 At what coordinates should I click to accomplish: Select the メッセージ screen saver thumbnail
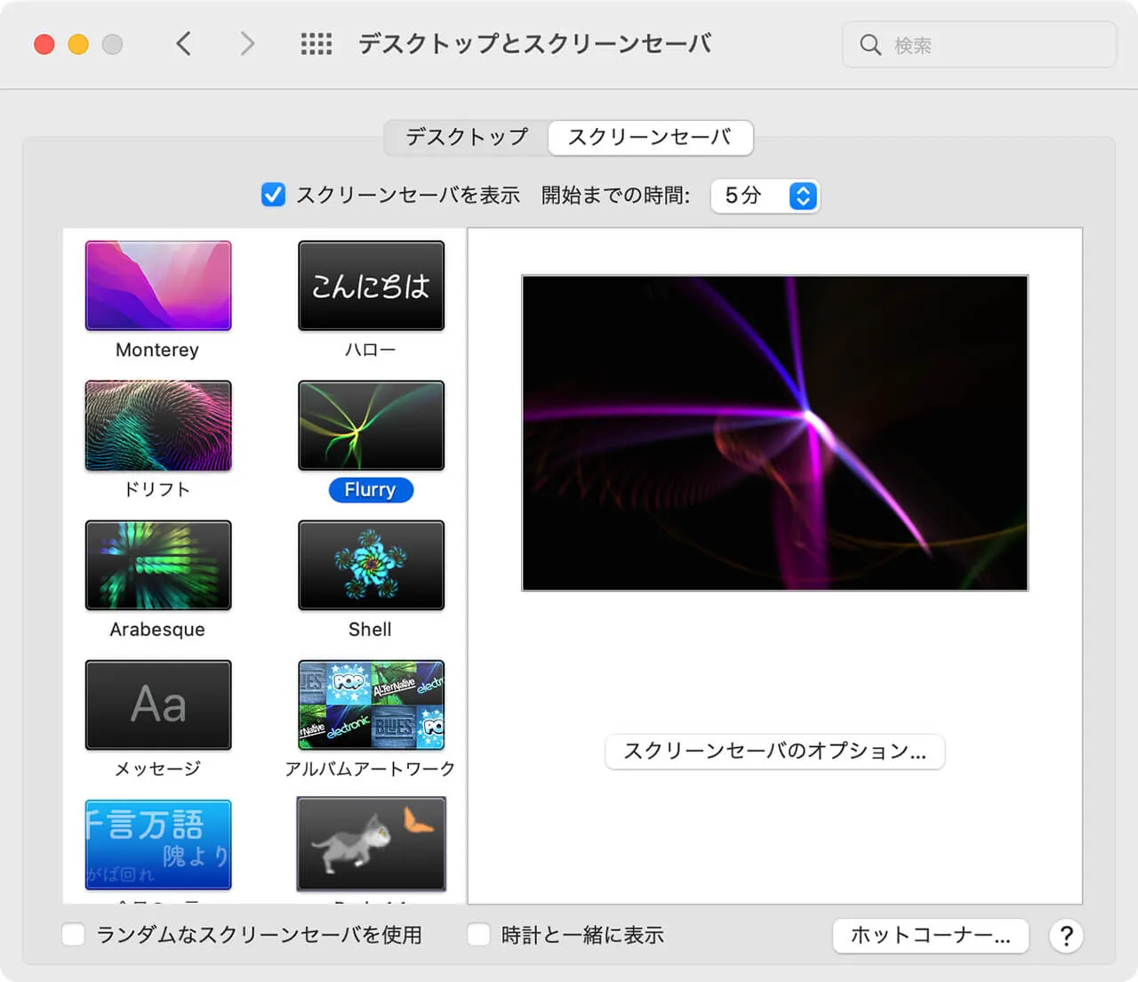(x=158, y=704)
